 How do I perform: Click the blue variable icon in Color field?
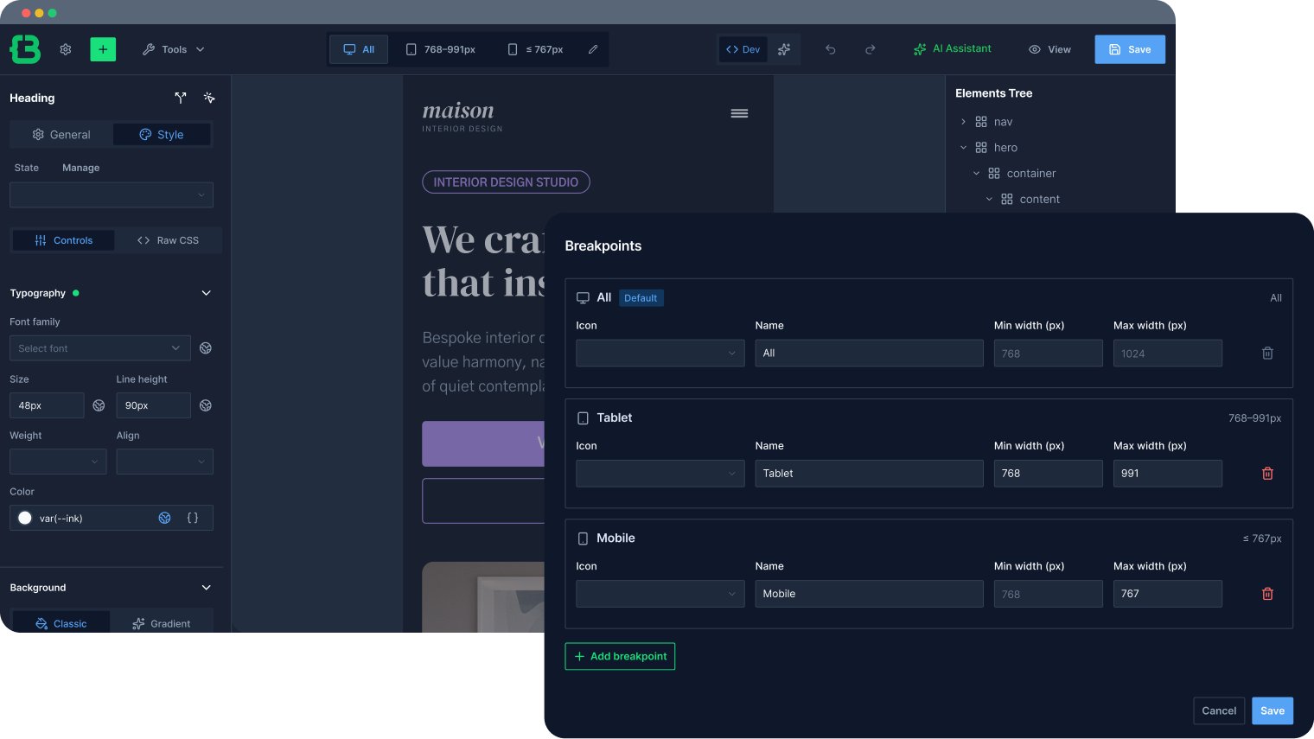point(164,518)
